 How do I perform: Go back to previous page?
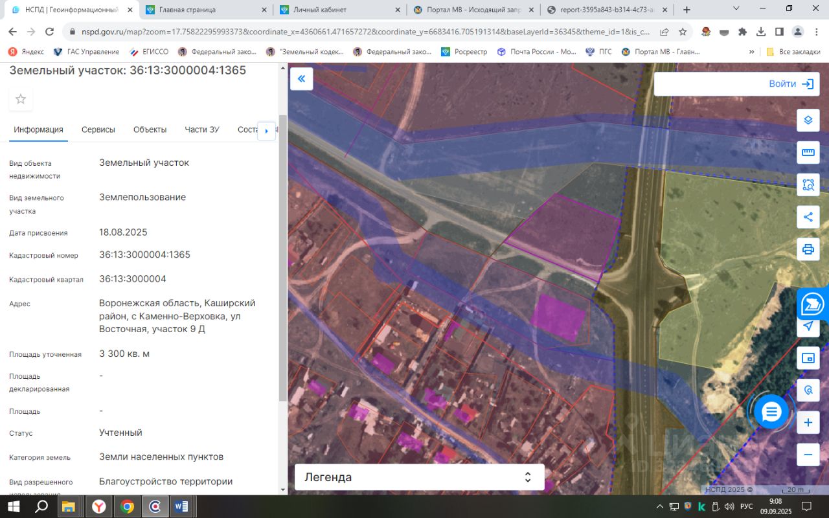point(13,32)
